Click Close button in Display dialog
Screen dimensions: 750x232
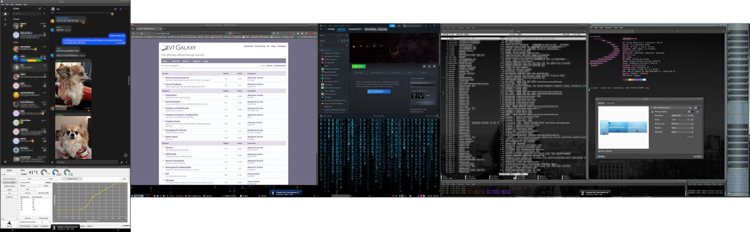pyautogui.click(x=697, y=156)
